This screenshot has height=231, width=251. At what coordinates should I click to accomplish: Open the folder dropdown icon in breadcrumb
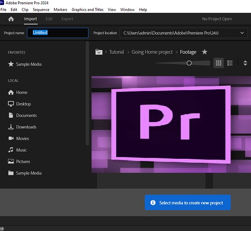point(99,52)
